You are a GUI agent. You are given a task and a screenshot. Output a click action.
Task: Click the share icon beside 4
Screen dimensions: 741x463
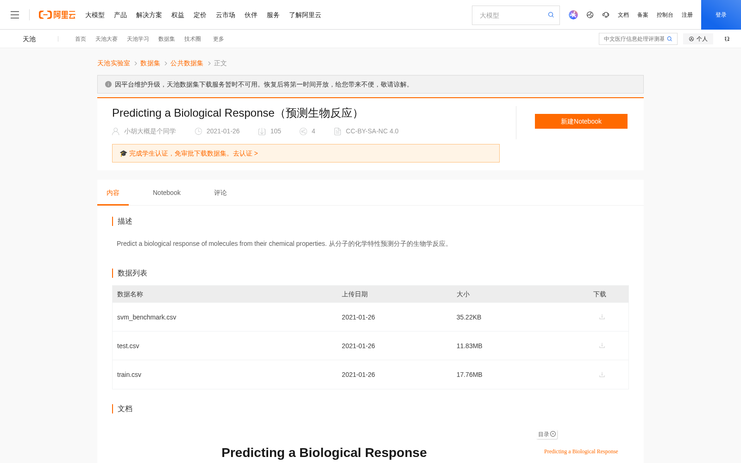(303, 131)
